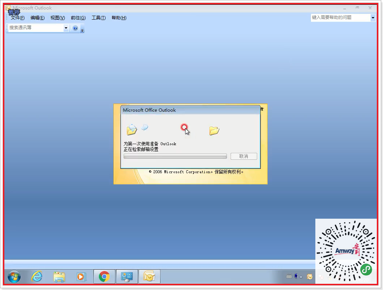
Task: Expand the 搜索通讯簿 dropdown arrow
Action: (66, 28)
